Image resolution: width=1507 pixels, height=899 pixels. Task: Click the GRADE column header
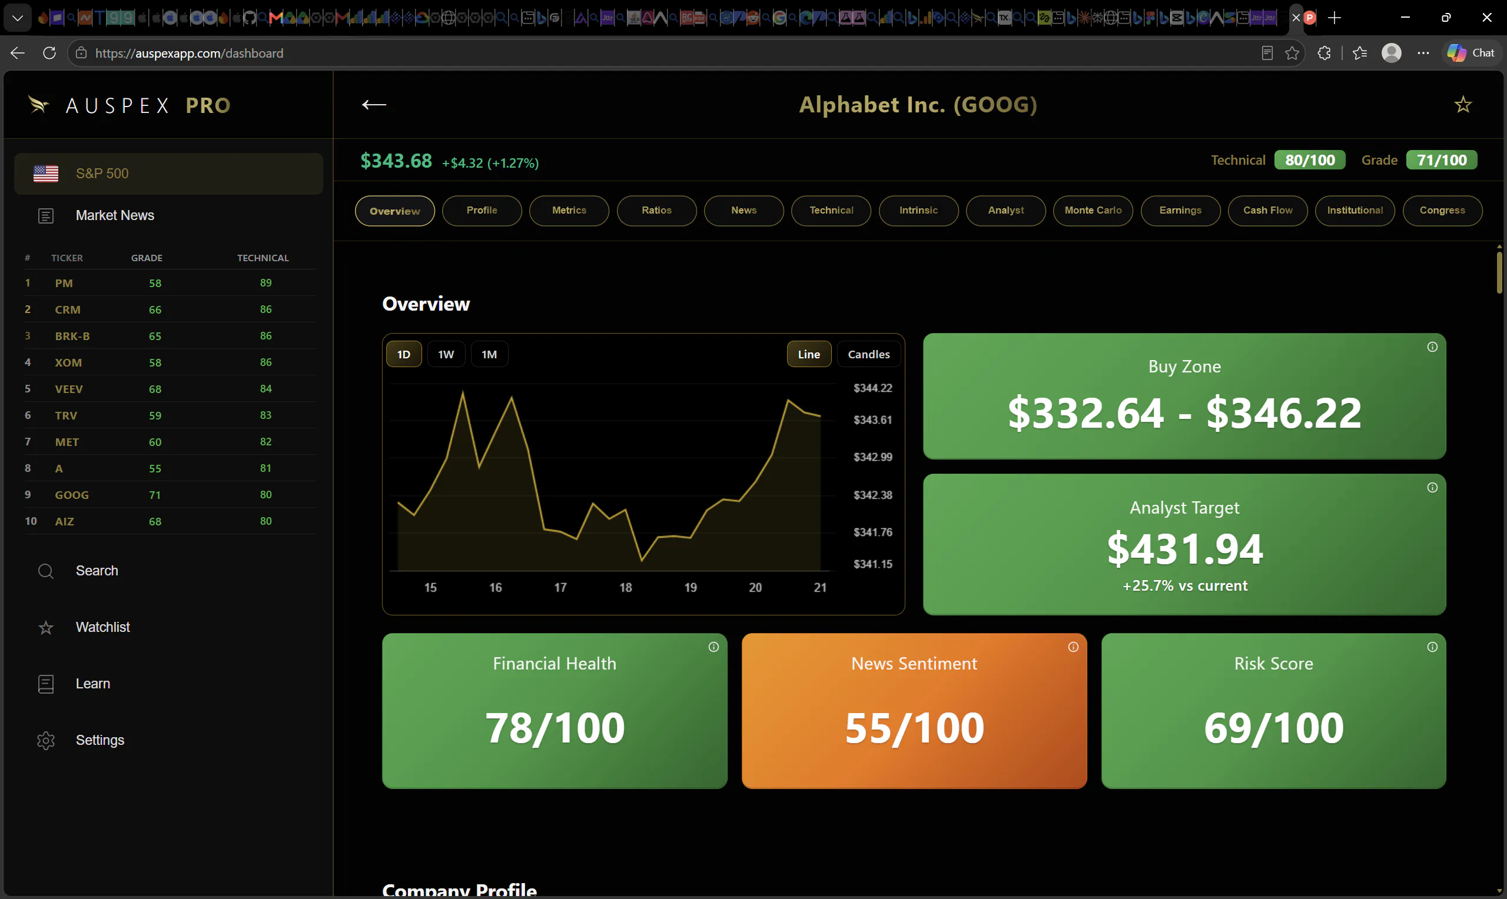point(147,258)
